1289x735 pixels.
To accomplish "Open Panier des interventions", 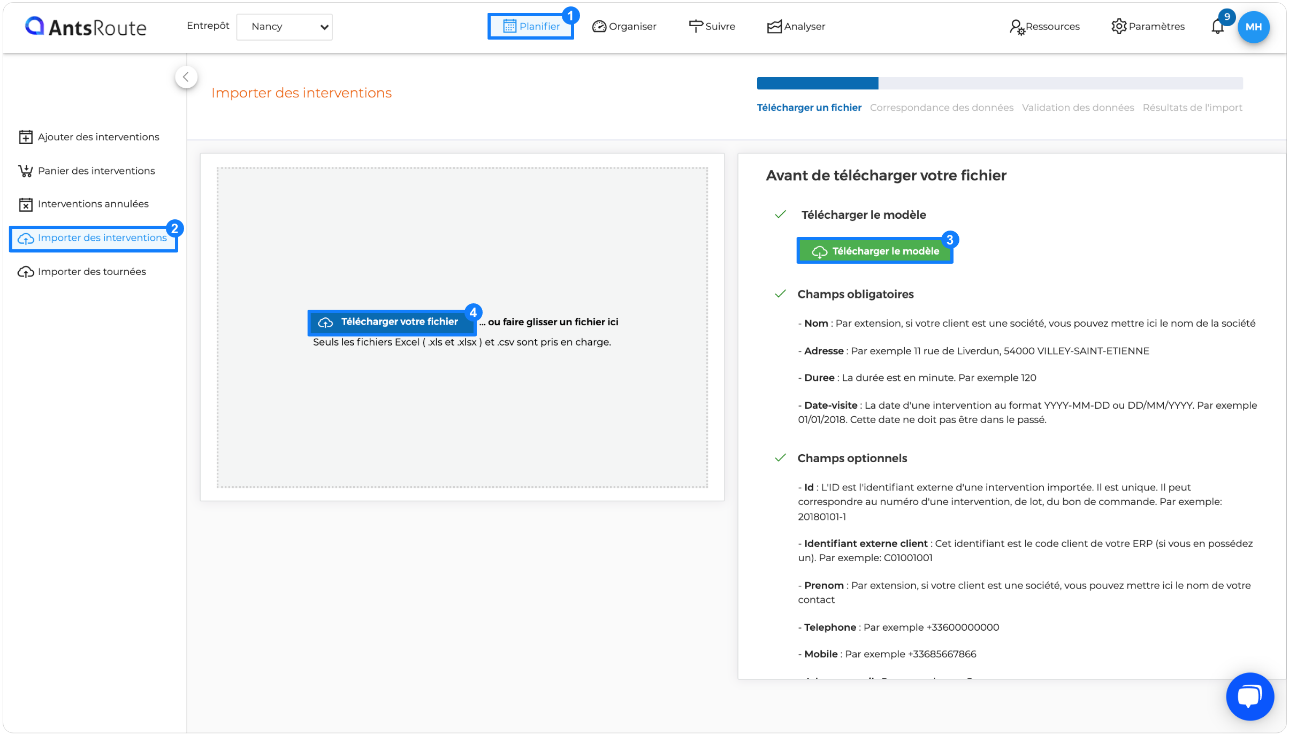I will tap(87, 171).
